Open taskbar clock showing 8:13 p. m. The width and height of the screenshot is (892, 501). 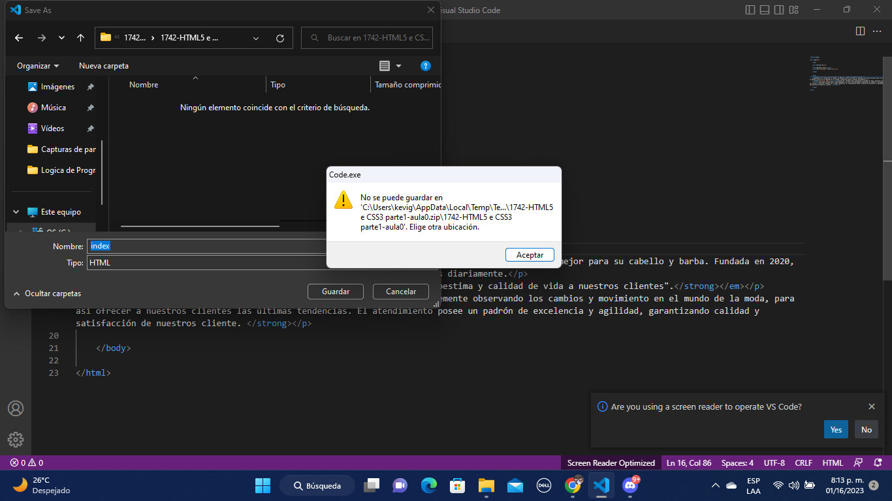[844, 485]
